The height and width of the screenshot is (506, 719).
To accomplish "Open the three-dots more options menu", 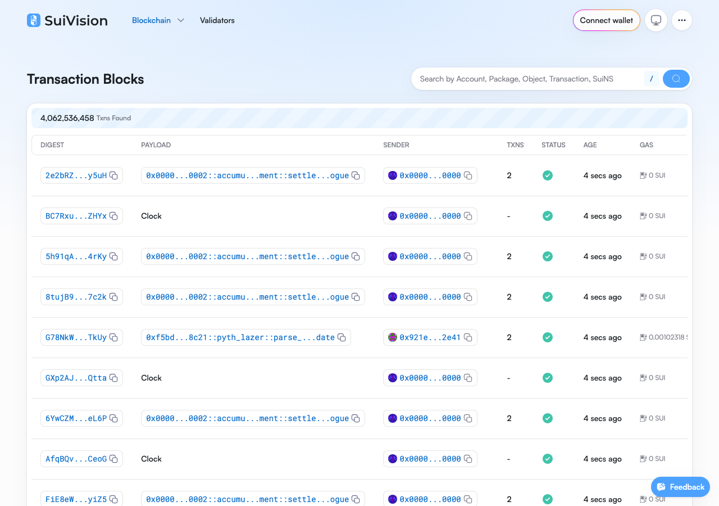I will [x=682, y=20].
